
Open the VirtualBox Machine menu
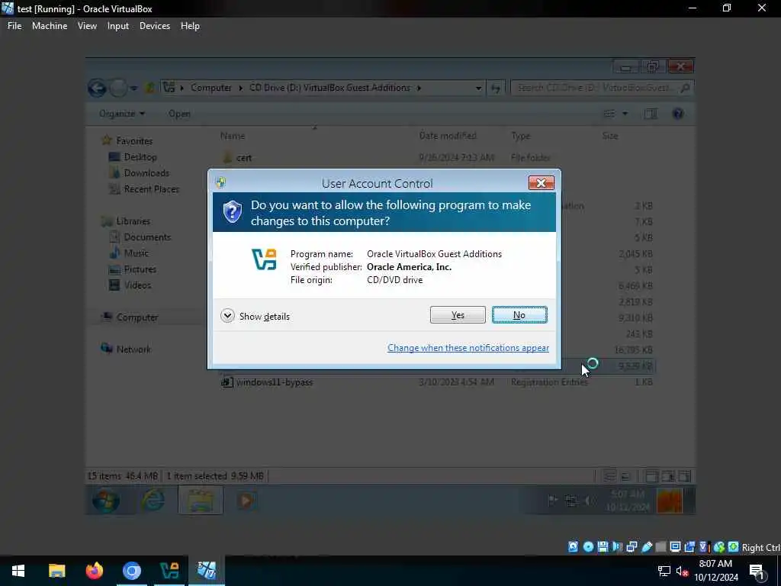click(x=50, y=26)
